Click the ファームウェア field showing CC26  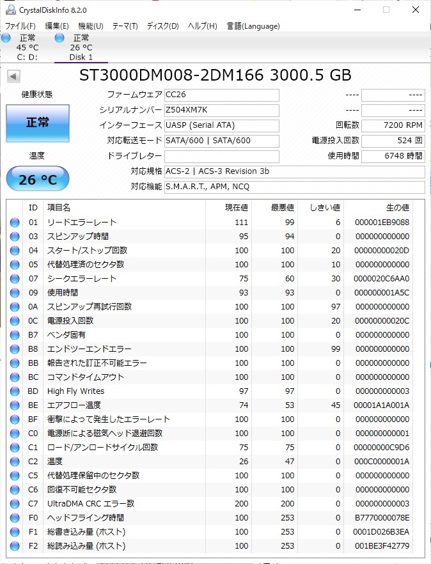click(x=222, y=95)
